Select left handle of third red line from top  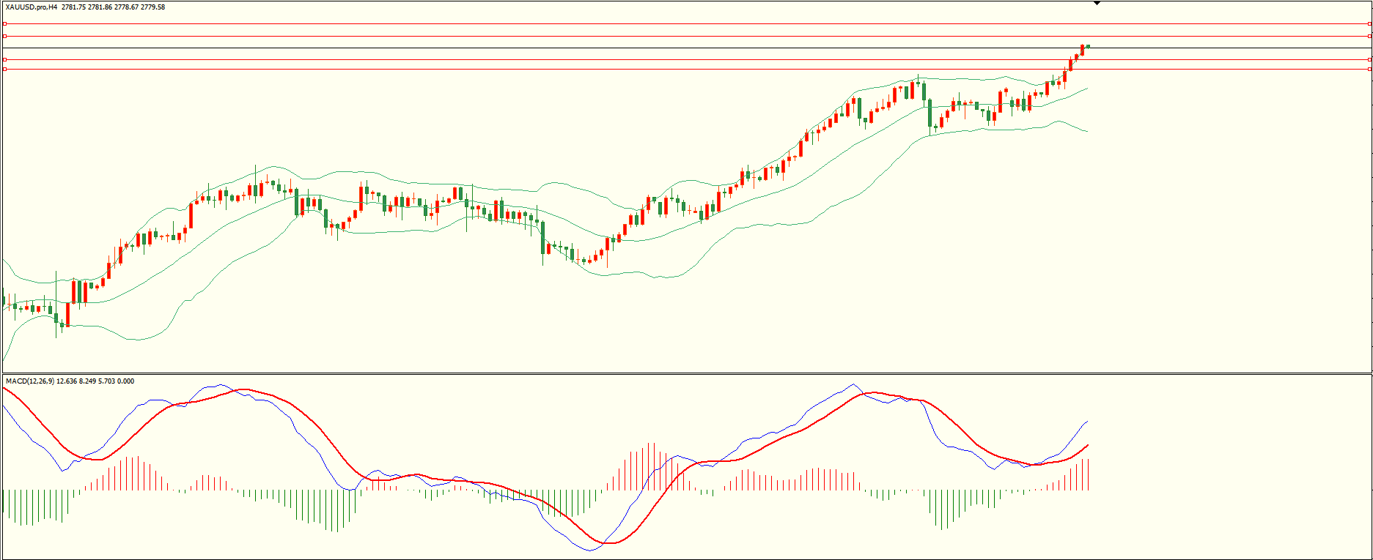[4, 59]
